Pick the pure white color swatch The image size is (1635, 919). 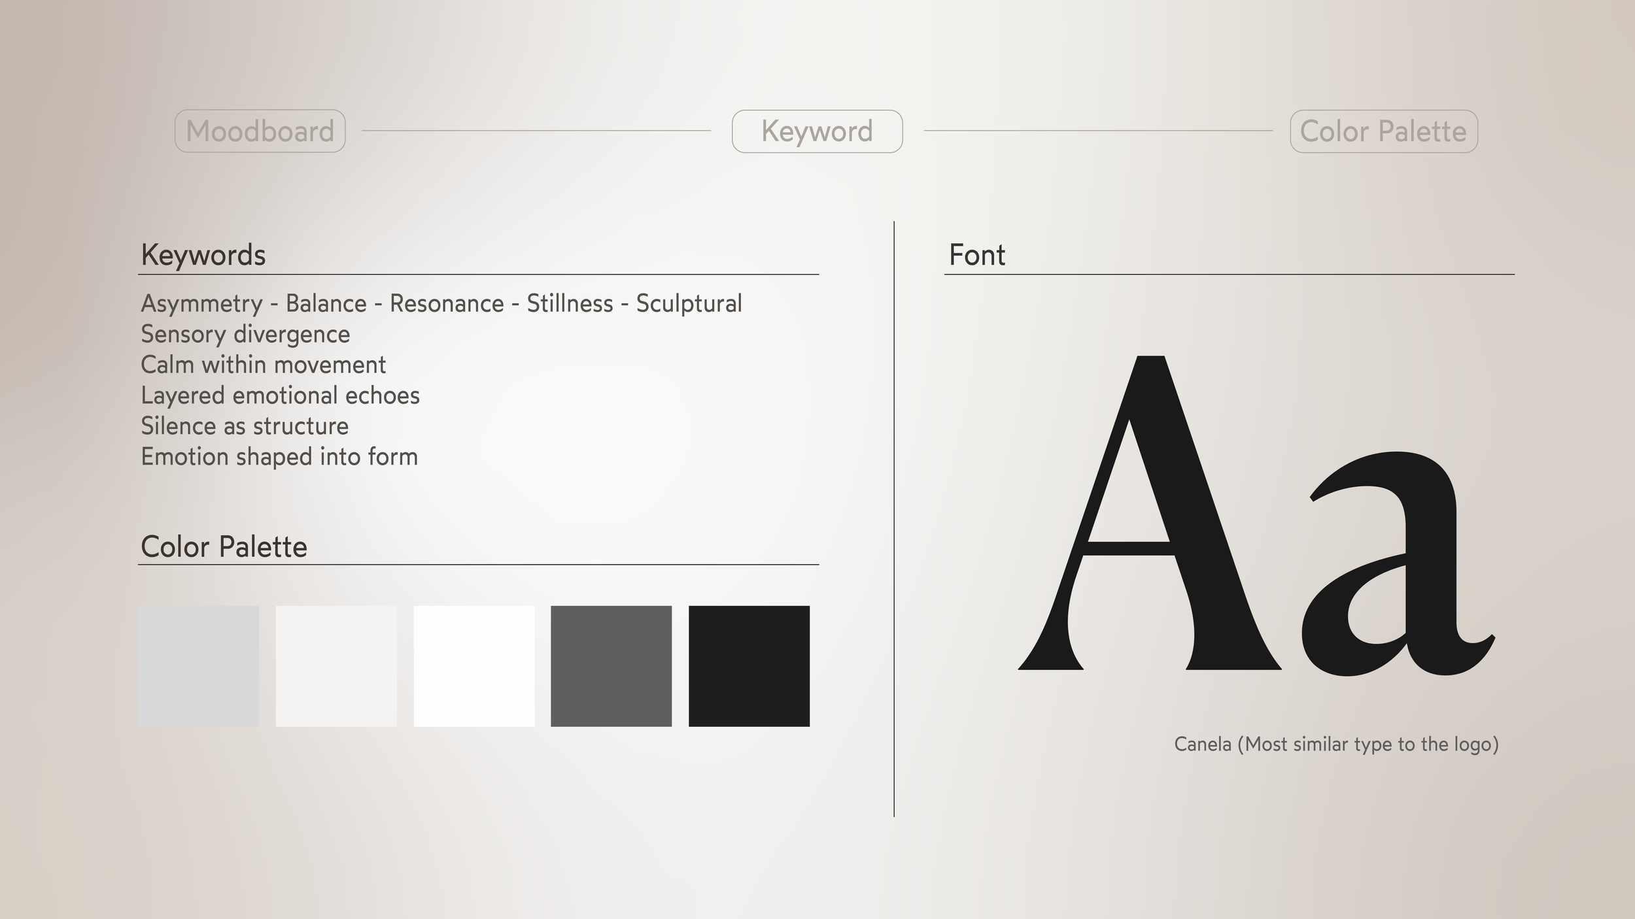pyautogui.click(x=473, y=666)
